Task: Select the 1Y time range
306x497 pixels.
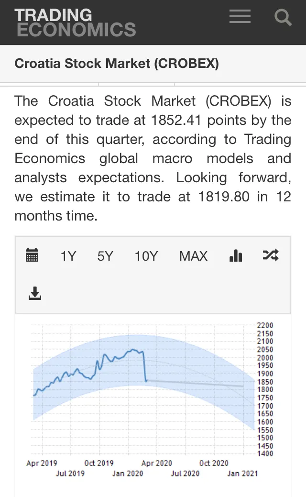Action: click(x=68, y=256)
